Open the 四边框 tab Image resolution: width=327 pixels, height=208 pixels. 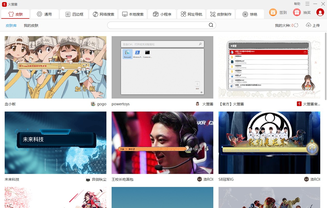pyautogui.click(x=74, y=14)
